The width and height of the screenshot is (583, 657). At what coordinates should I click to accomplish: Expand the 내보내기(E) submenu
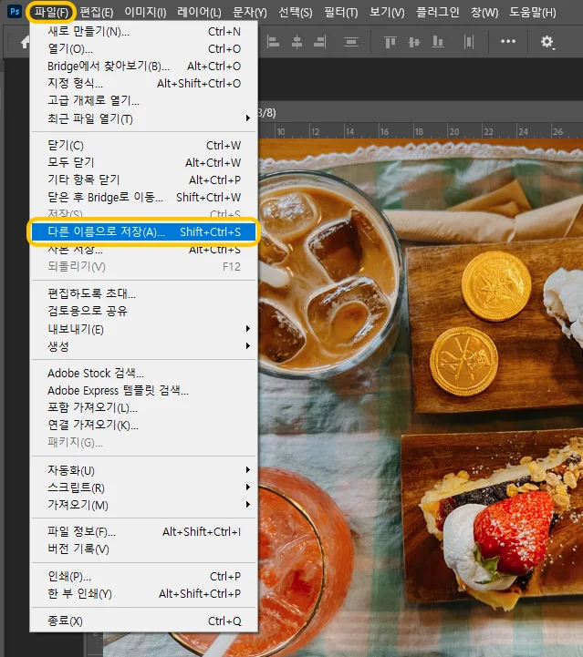[x=144, y=329]
